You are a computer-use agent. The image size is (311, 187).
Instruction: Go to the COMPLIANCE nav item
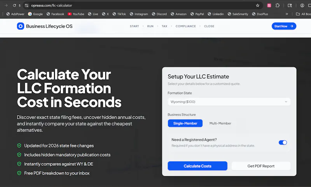[x=186, y=26]
